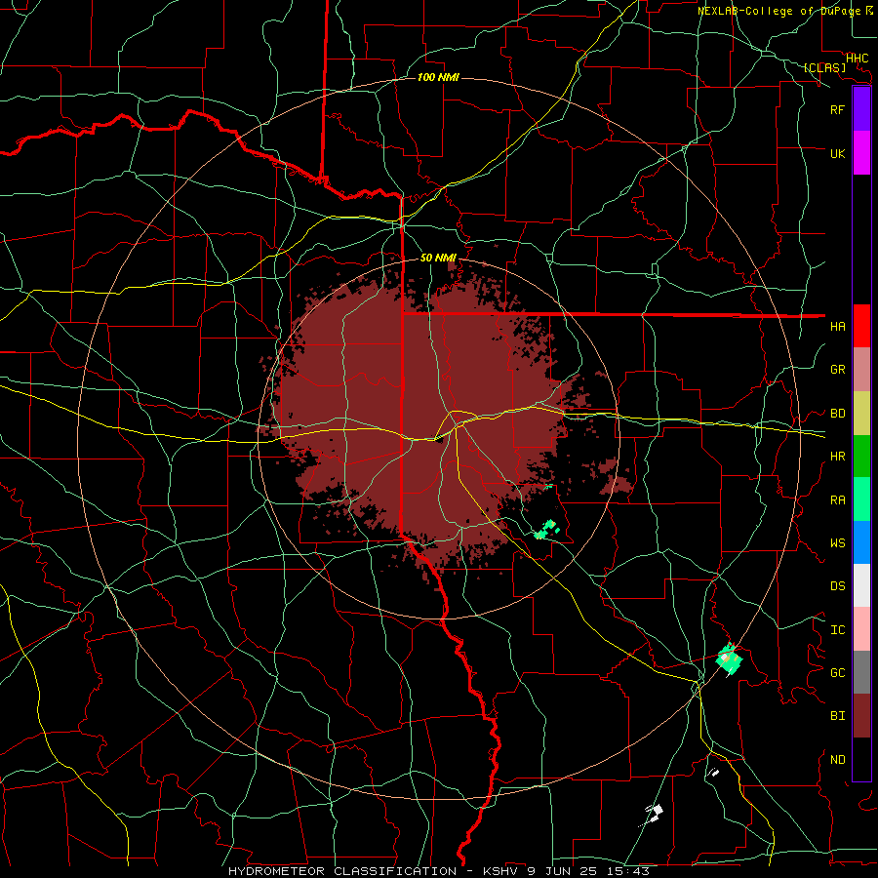Viewport: 878px width, 878px height.
Task: Click the GR legend label
Action: 838,370
